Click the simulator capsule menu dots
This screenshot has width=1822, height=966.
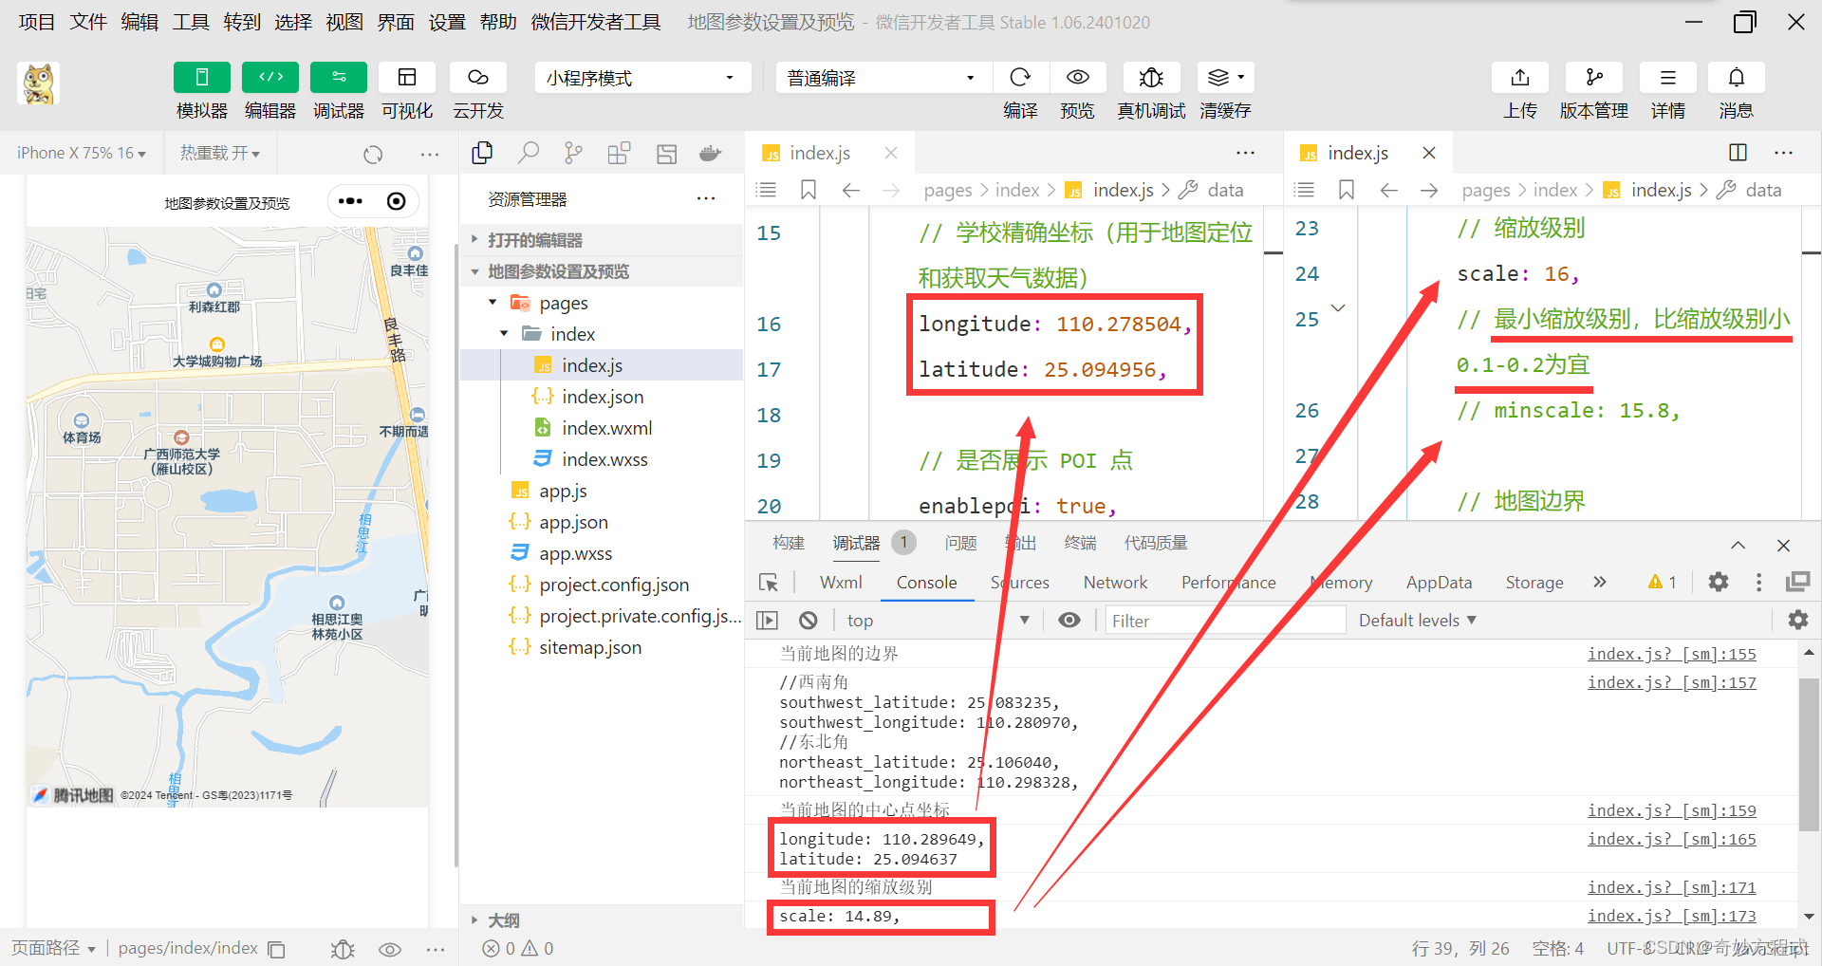coord(350,201)
